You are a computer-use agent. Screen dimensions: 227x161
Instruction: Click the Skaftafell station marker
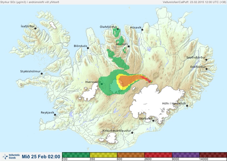pyautogui.click(x=153, y=121)
